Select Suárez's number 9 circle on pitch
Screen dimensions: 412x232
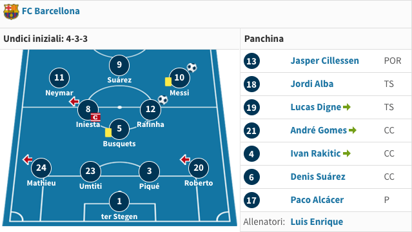coord(119,65)
